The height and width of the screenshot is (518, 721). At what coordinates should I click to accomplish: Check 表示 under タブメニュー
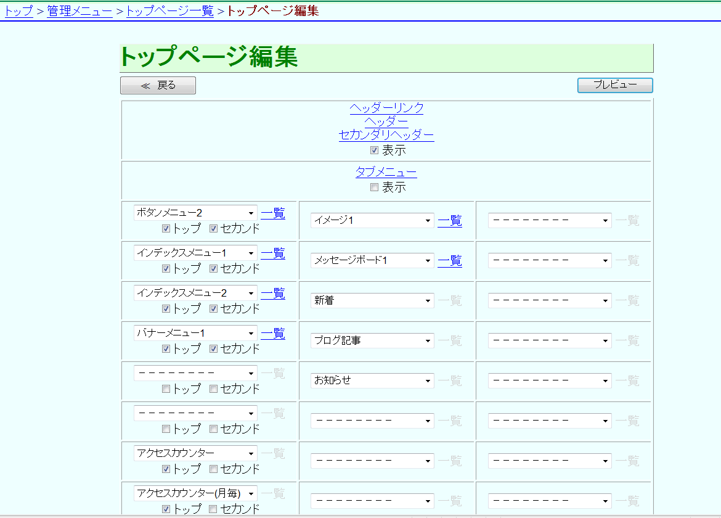click(374, 187)
